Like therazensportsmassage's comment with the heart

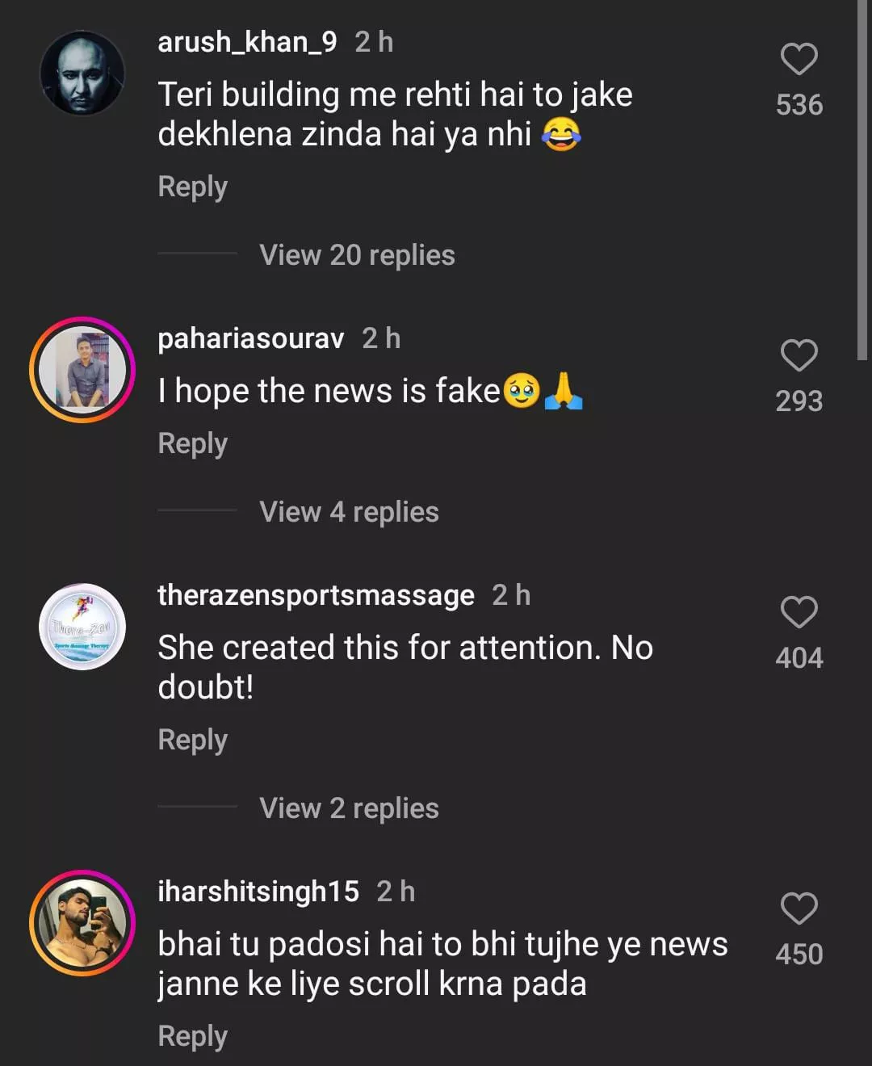point(799,613)
